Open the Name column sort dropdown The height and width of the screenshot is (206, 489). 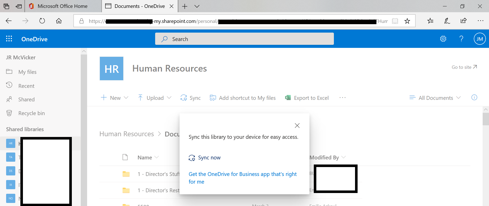pos(157,157)
